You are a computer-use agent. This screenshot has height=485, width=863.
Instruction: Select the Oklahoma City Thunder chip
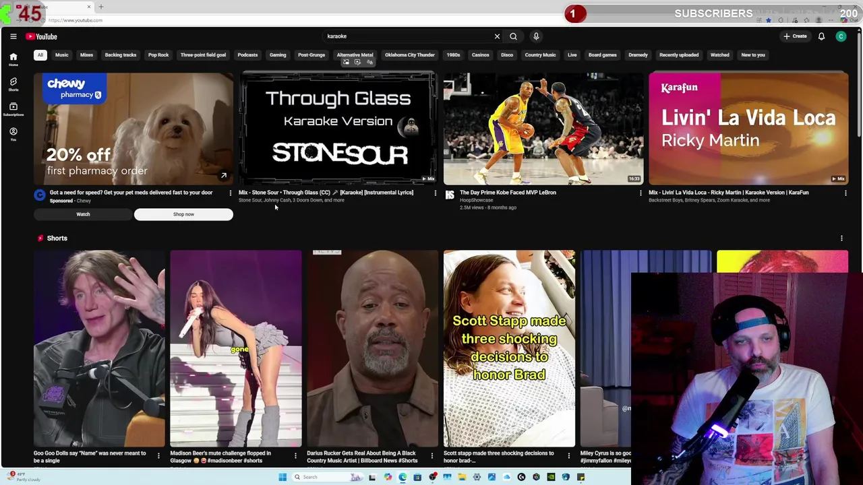click(x=410, y=55)
